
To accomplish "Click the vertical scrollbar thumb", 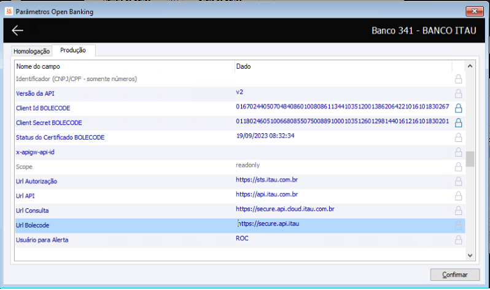I will click(x=470, y=159).
